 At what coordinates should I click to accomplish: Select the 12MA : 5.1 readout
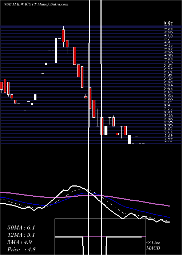[x=21, y=235]
